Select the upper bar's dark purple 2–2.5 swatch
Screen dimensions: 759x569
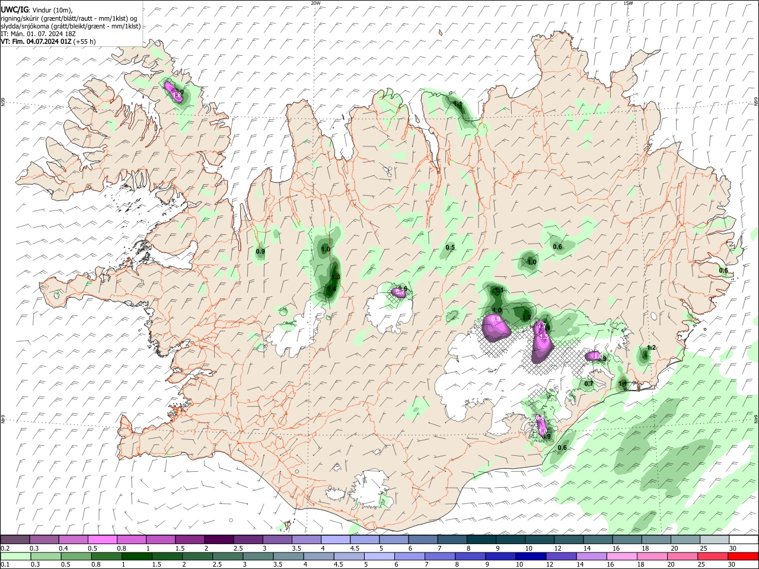click(218, 539)
